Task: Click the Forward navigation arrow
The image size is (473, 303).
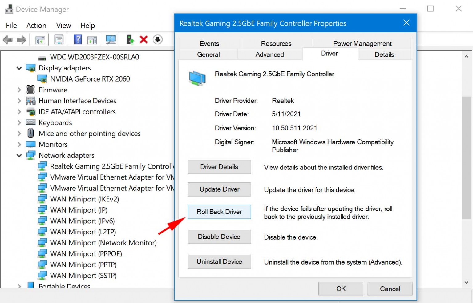Action: tap(22, 39)
